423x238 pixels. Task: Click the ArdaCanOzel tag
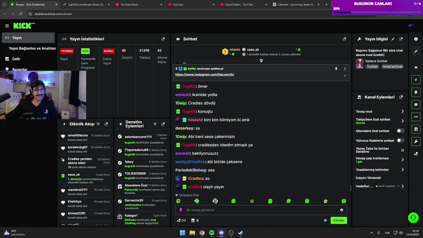393,66
